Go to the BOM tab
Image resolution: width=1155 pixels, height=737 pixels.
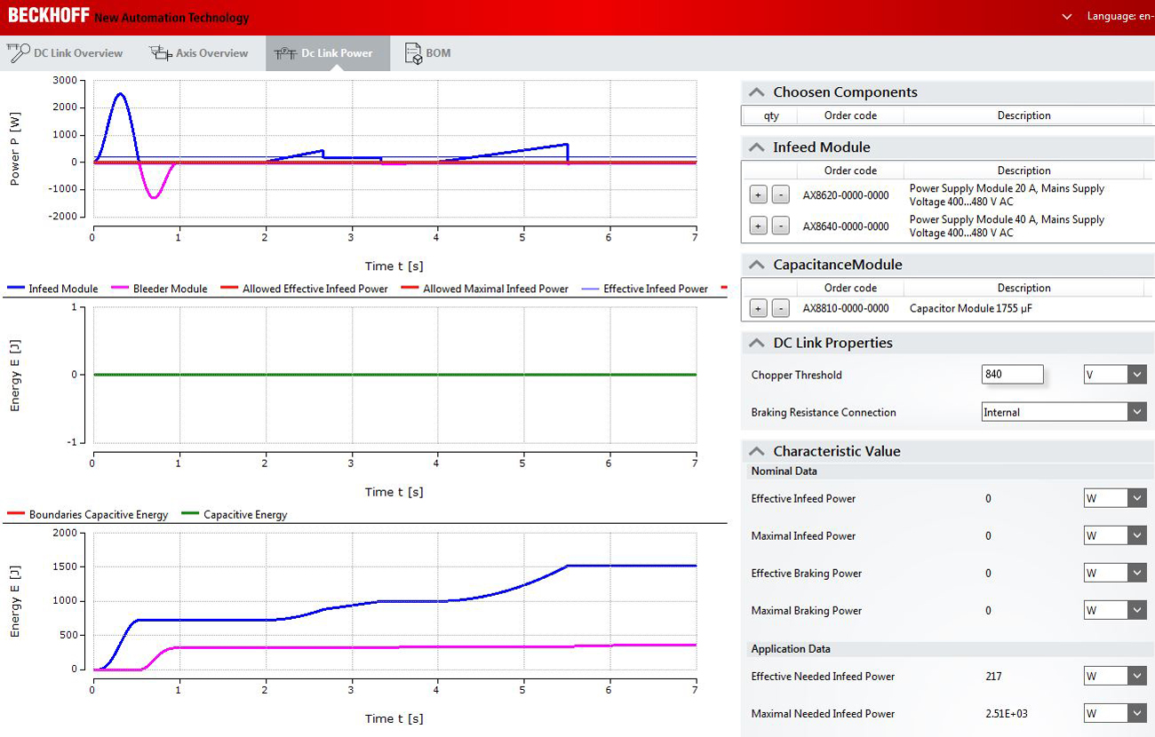[428, 53]
